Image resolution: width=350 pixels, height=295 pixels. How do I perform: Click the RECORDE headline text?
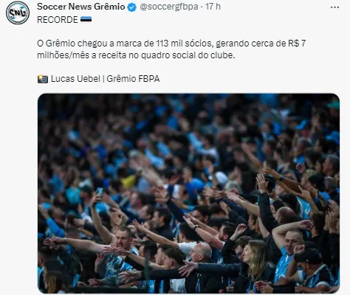tap(58, 20)
